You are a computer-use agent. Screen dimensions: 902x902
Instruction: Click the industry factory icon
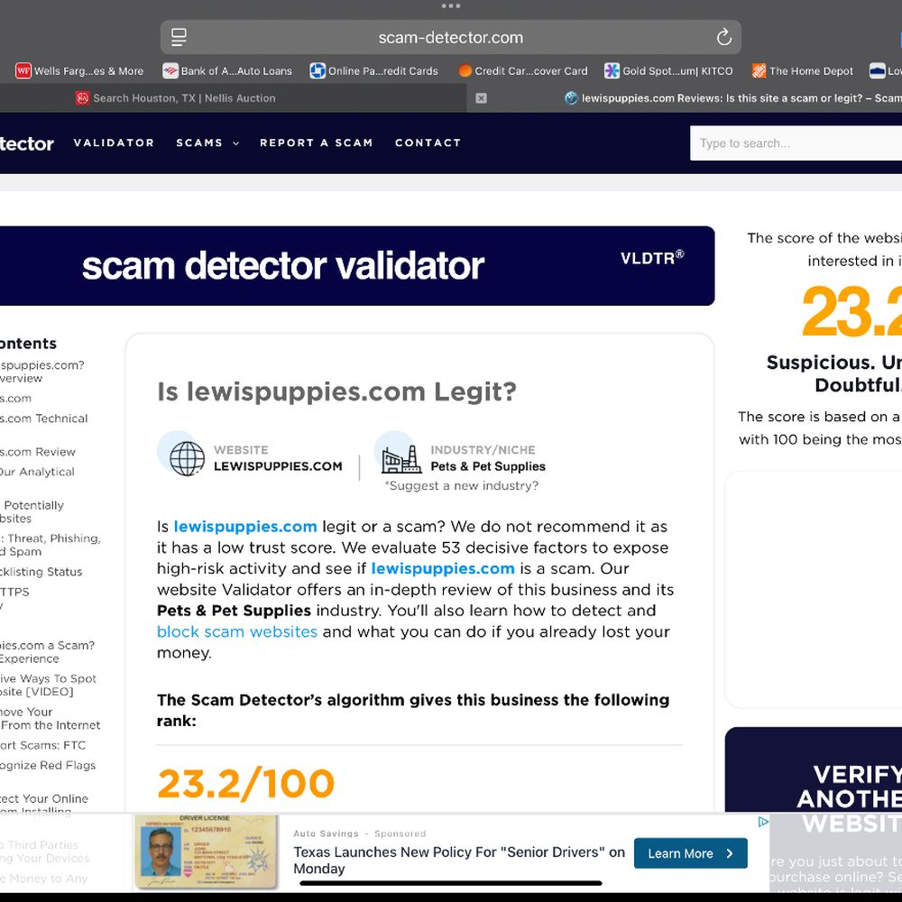(x=401, y=458)
